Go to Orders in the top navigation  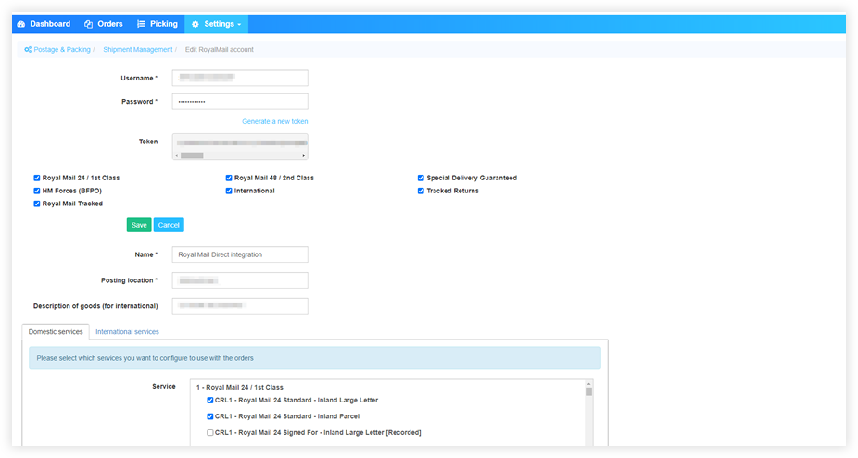[x=104, y=24]
